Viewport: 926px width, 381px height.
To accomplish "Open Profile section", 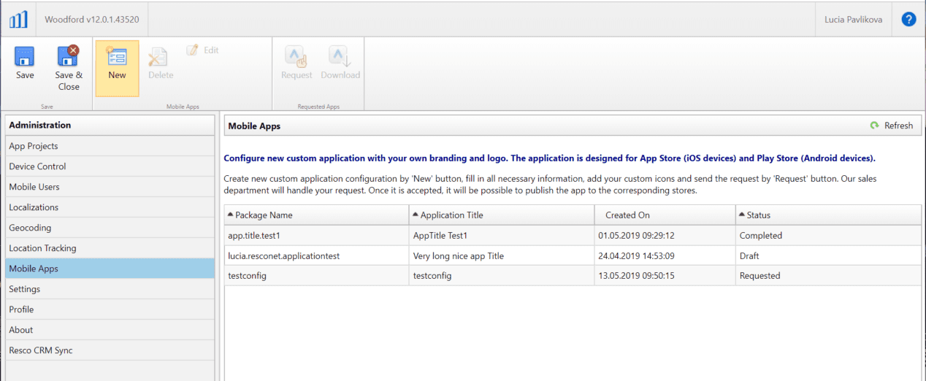I will [x=110, y=309].
